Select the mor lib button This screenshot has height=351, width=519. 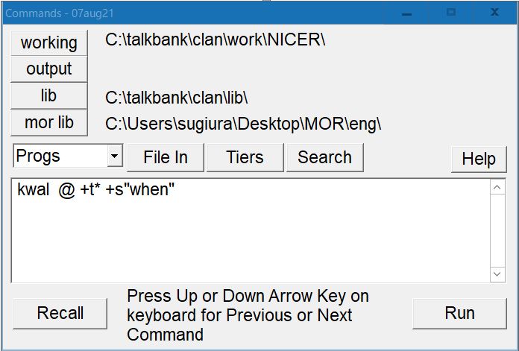pos(49,122)
